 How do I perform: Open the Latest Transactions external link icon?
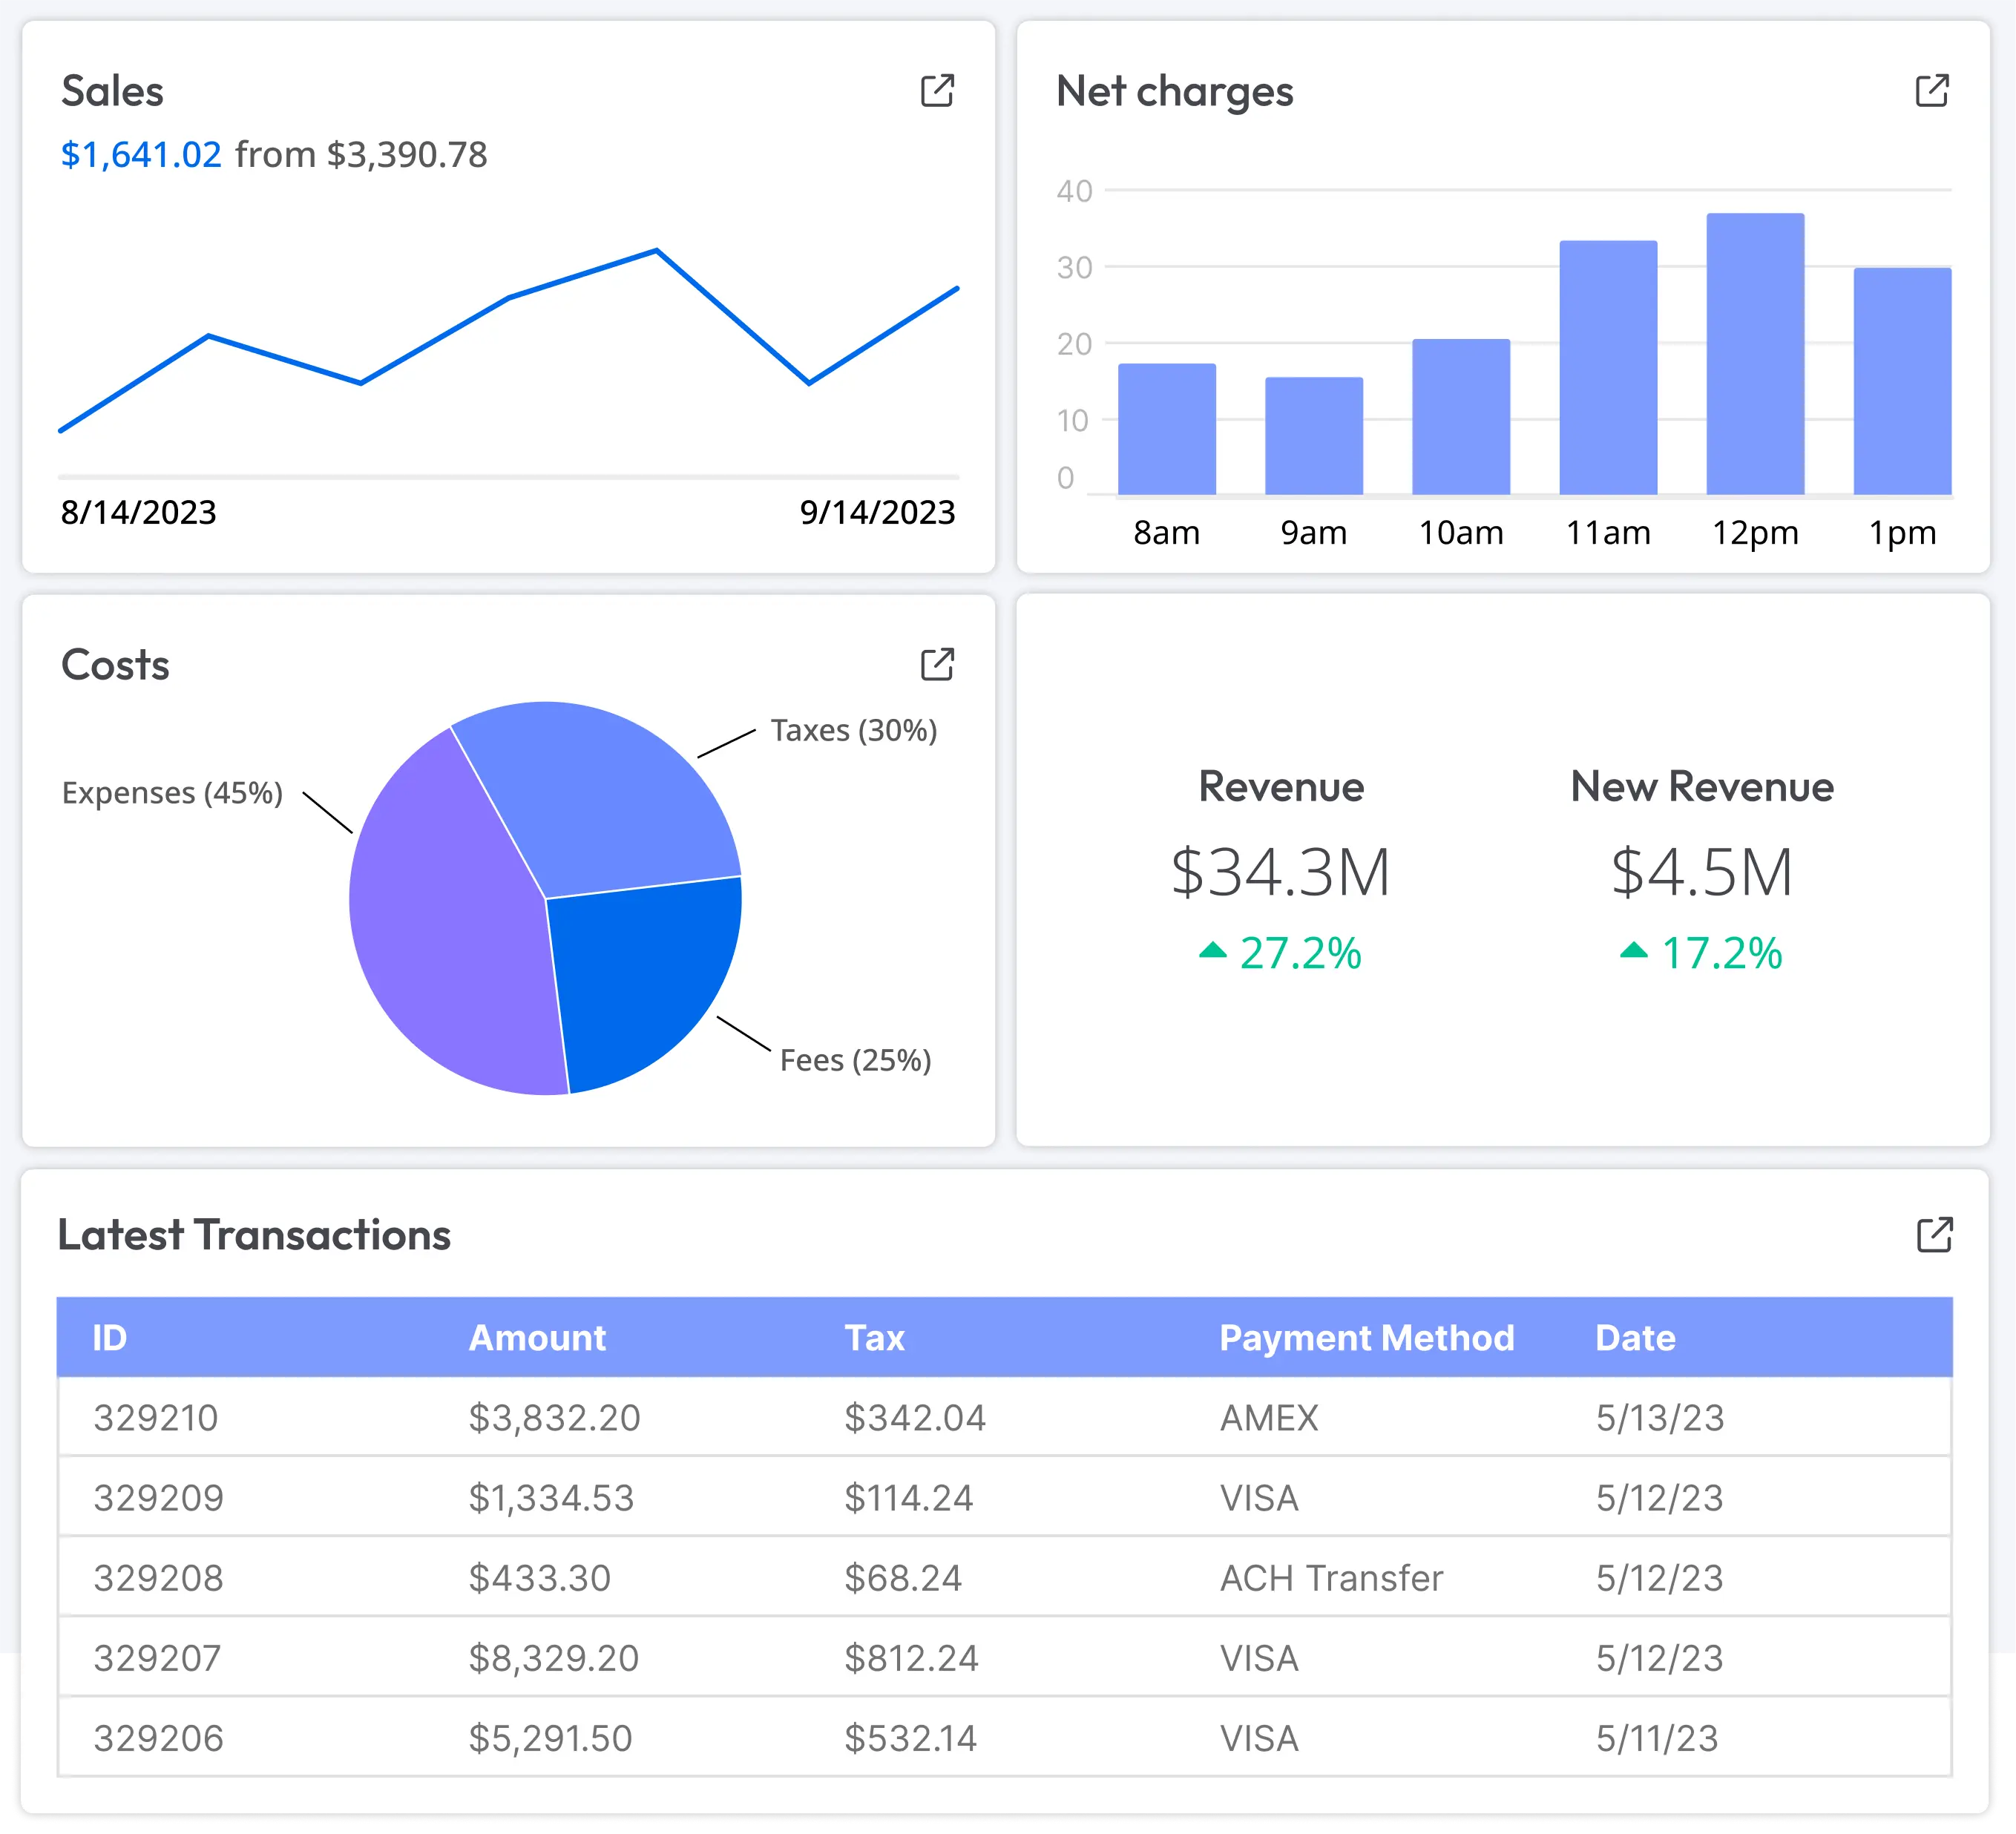coord(1934,1236)
